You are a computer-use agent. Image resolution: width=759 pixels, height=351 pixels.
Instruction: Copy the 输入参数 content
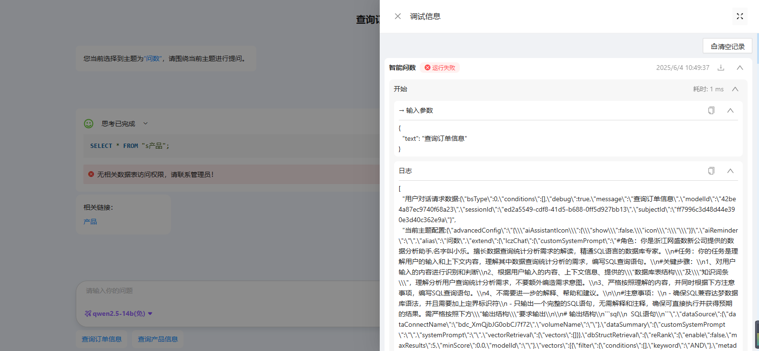click(x=711, y=110)
